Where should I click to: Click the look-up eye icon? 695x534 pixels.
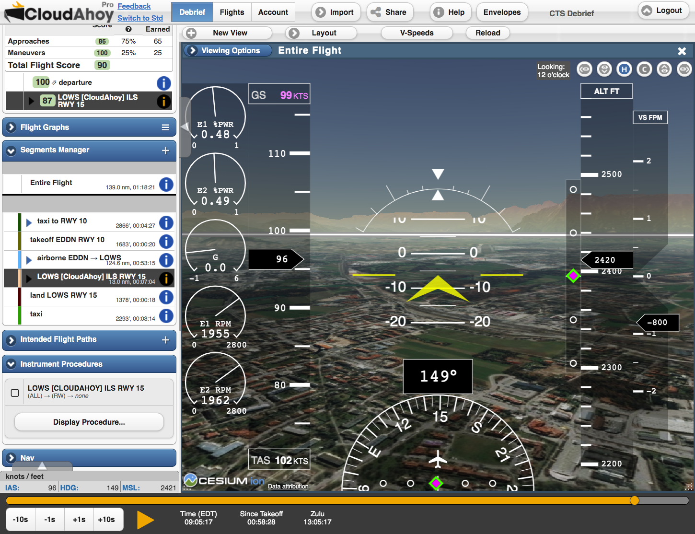tap(664, 70)
